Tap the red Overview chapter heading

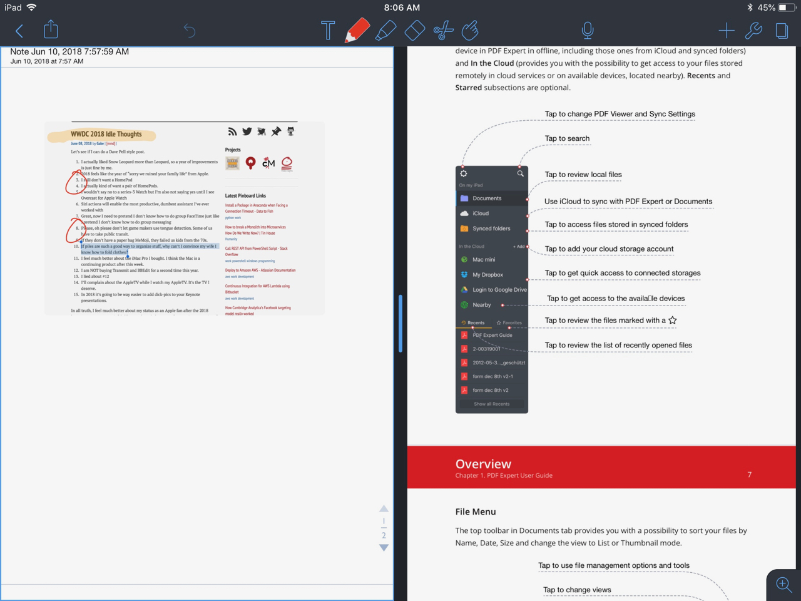(483, 464)
